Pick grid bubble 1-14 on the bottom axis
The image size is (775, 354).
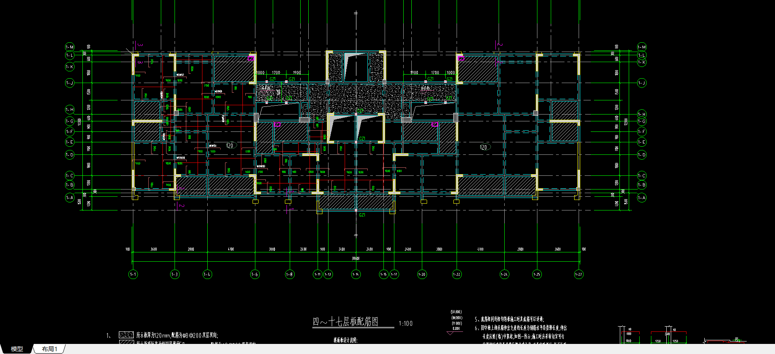pyautogui.click(x=356, y=275)
